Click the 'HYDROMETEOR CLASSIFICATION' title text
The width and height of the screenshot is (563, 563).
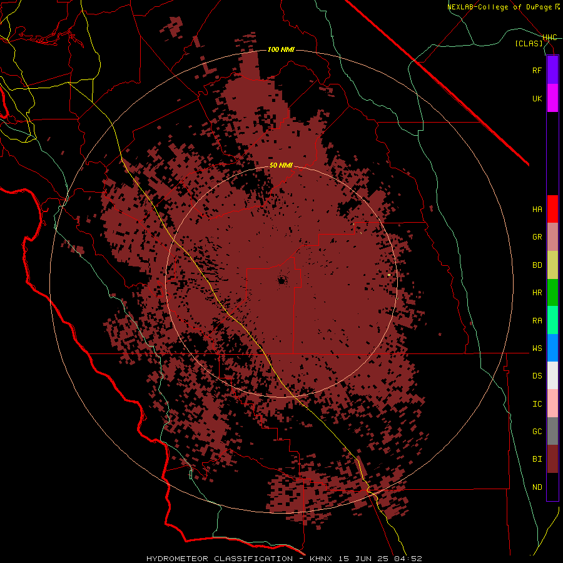tap(220, 559)
